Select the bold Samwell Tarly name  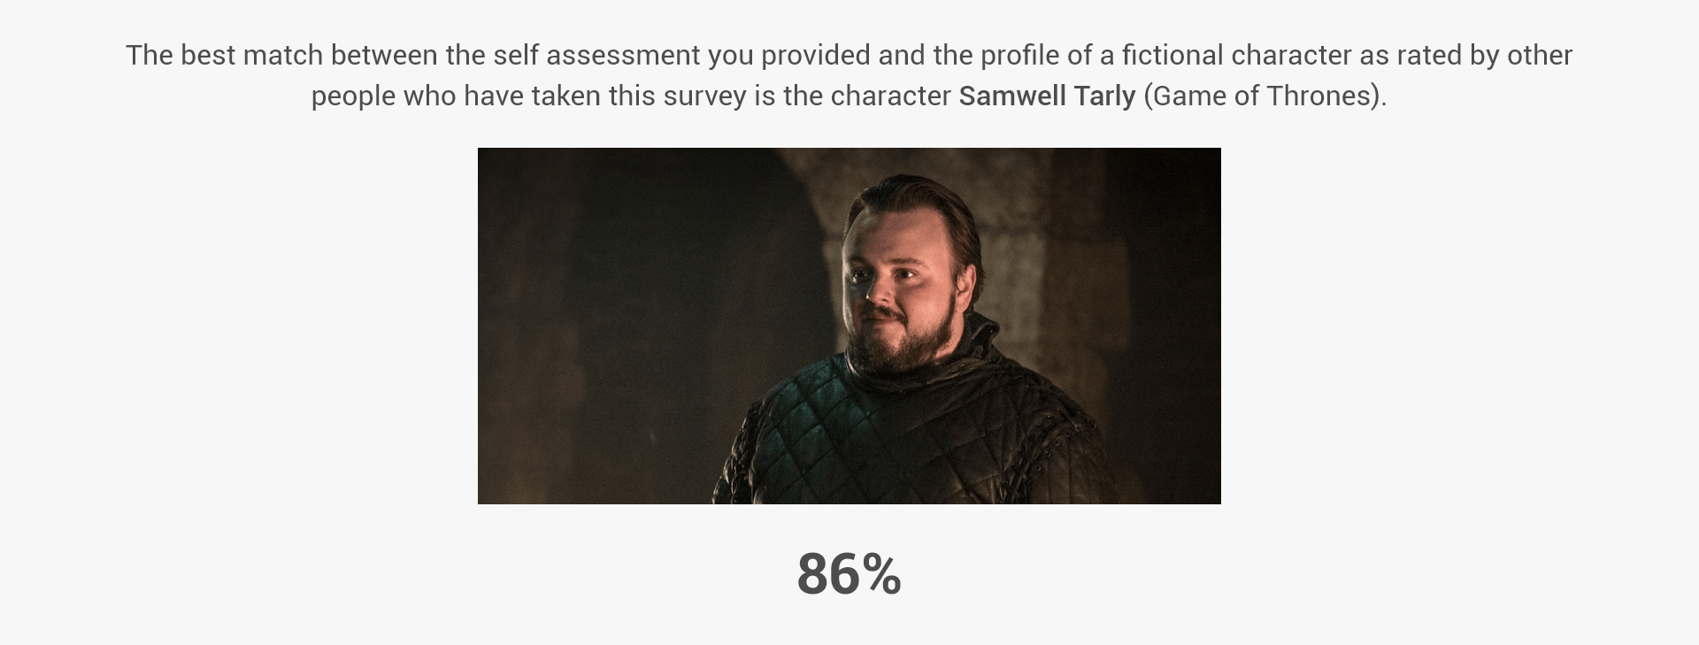click(x=1047, y=96)
